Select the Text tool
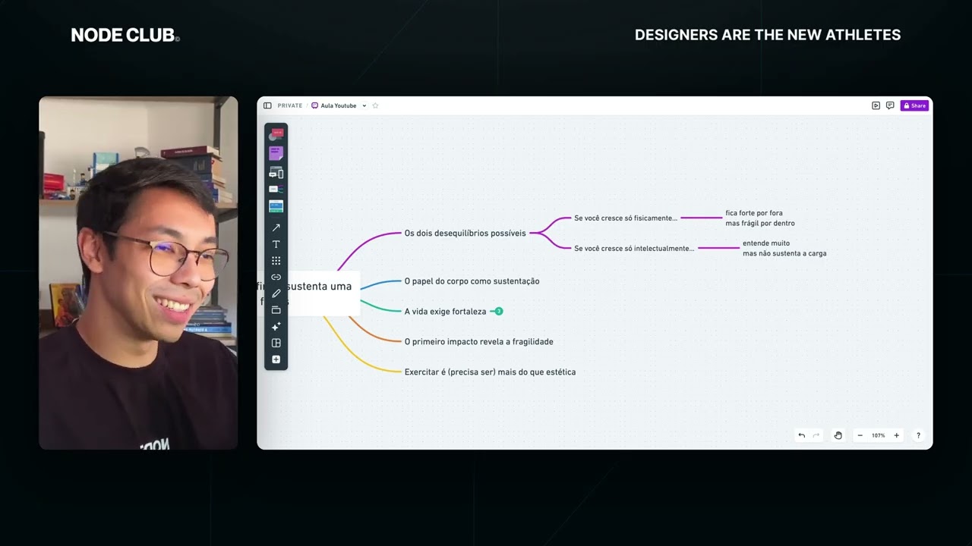 (x=276, y=244)
